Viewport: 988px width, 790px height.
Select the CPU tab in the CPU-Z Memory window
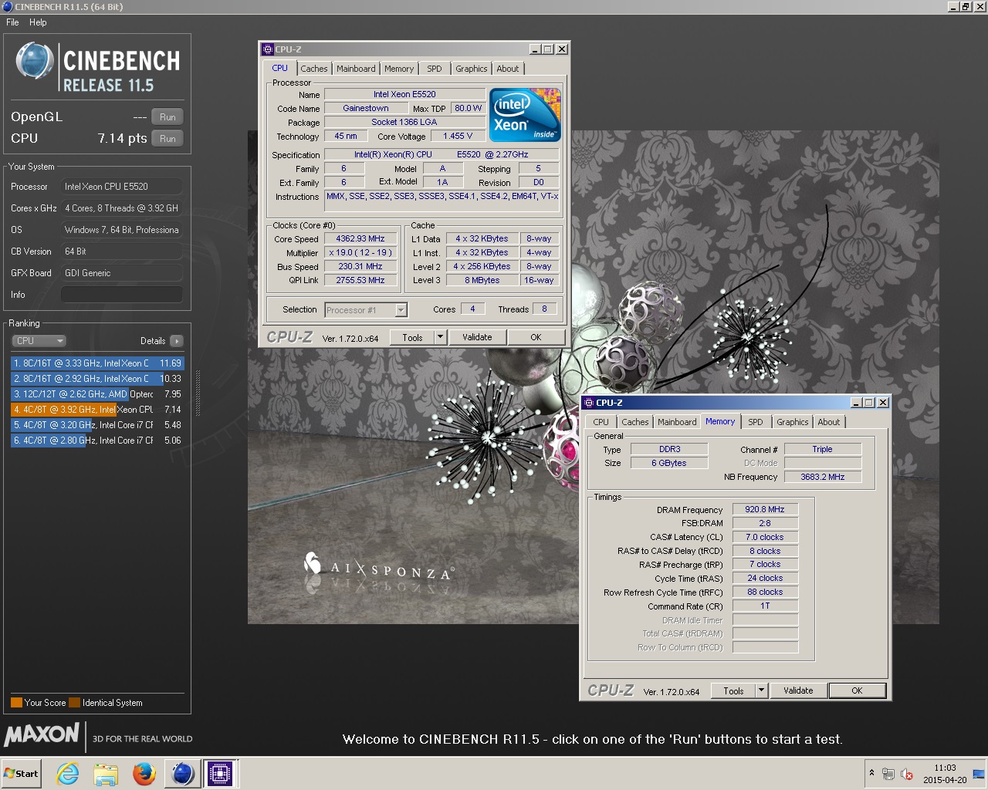601,422
